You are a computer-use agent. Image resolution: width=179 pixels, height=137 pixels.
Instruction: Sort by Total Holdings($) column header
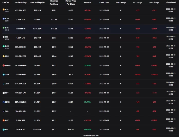point(37,2)
